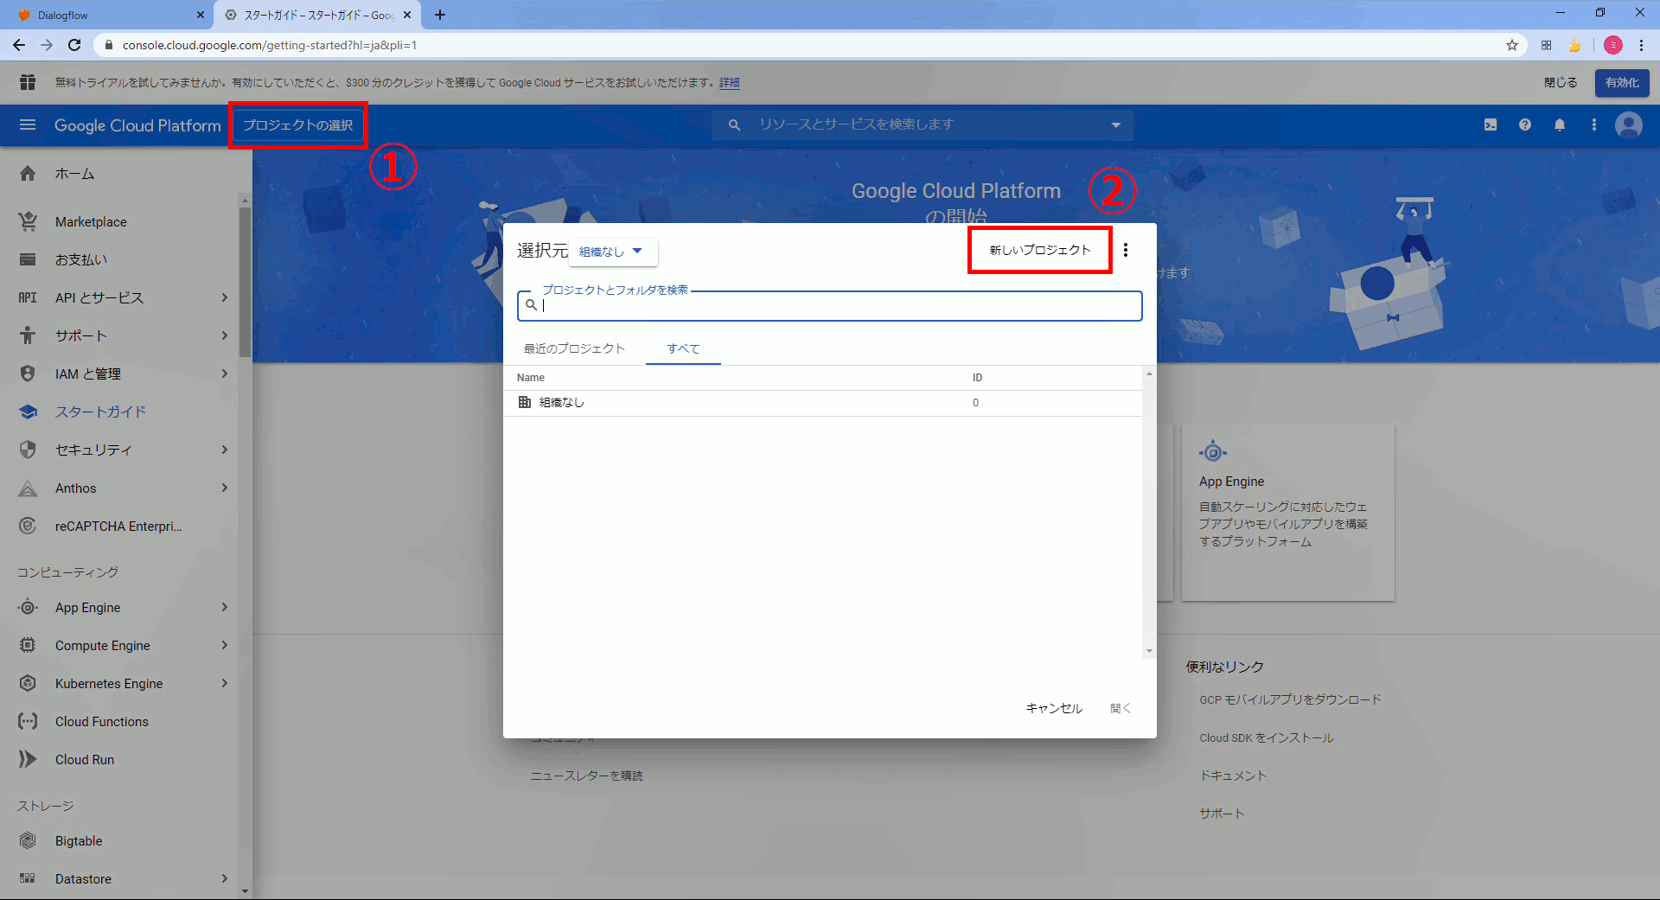
Task: Click the Anthos triangle icon
Action: tap(28, 488)
